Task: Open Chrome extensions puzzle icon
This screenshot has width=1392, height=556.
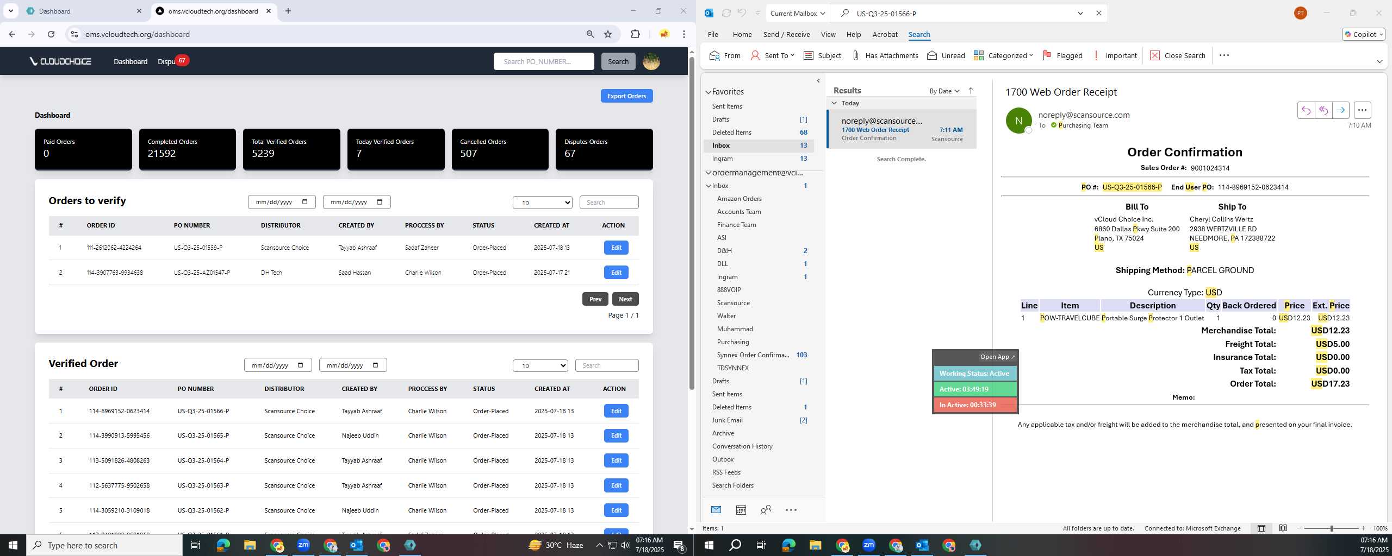Action: (x=635, y=34)
